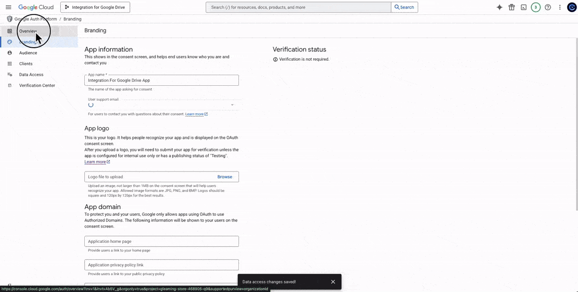Open Learn more link under support email
Screen dimensions: 578x292
coord(197,114)
